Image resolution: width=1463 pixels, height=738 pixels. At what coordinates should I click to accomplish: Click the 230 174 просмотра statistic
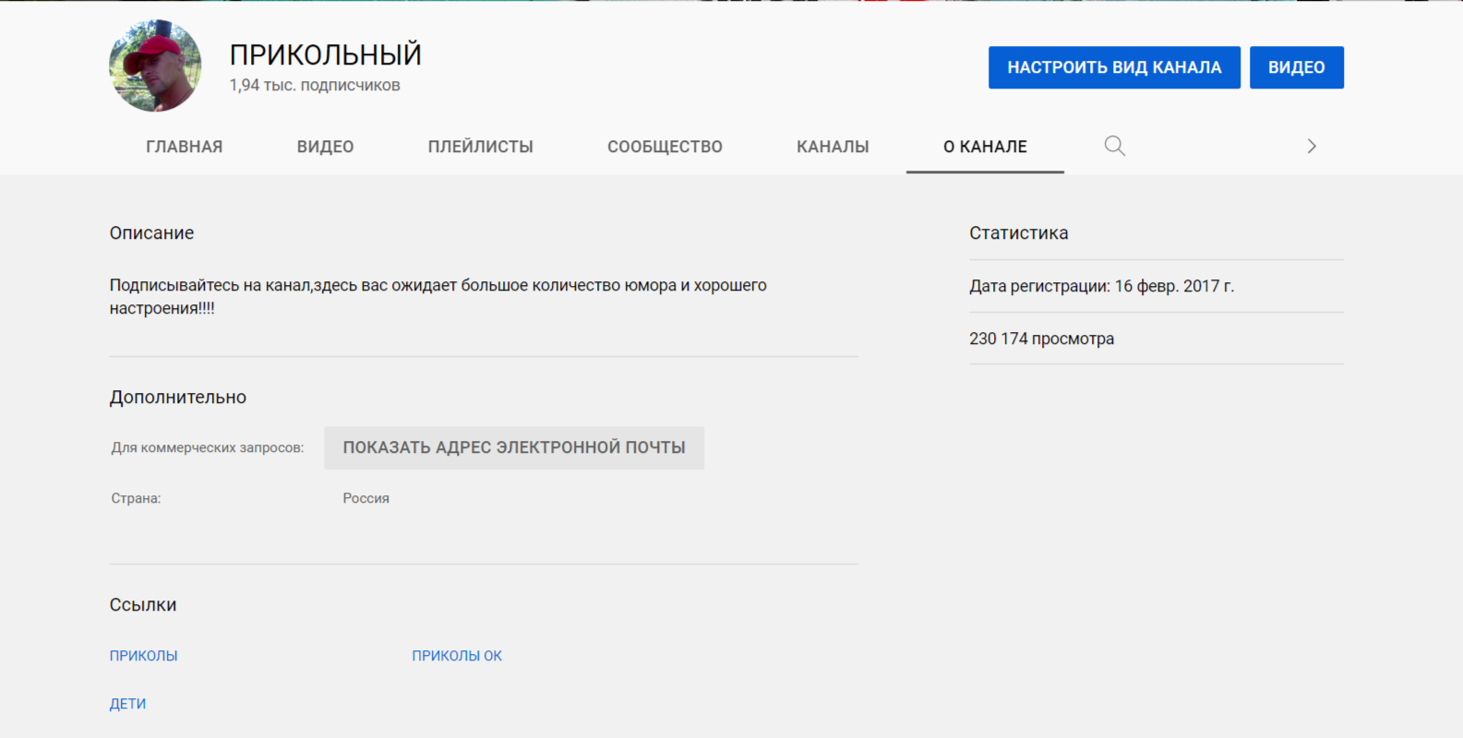(x=1041, y=339)
